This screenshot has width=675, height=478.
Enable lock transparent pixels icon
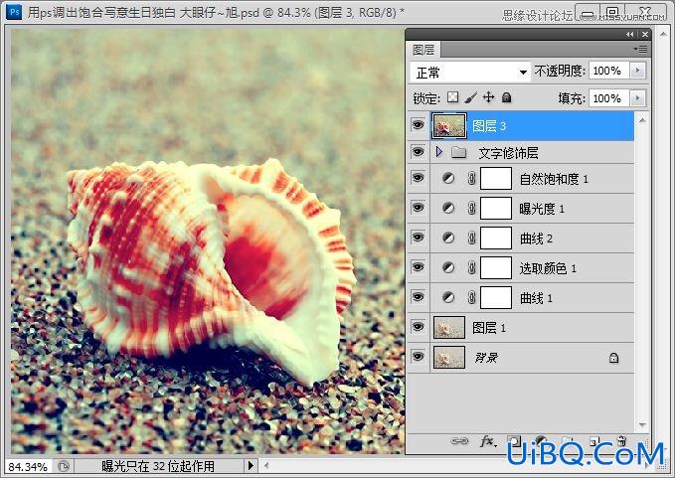(x=452, y=97)
